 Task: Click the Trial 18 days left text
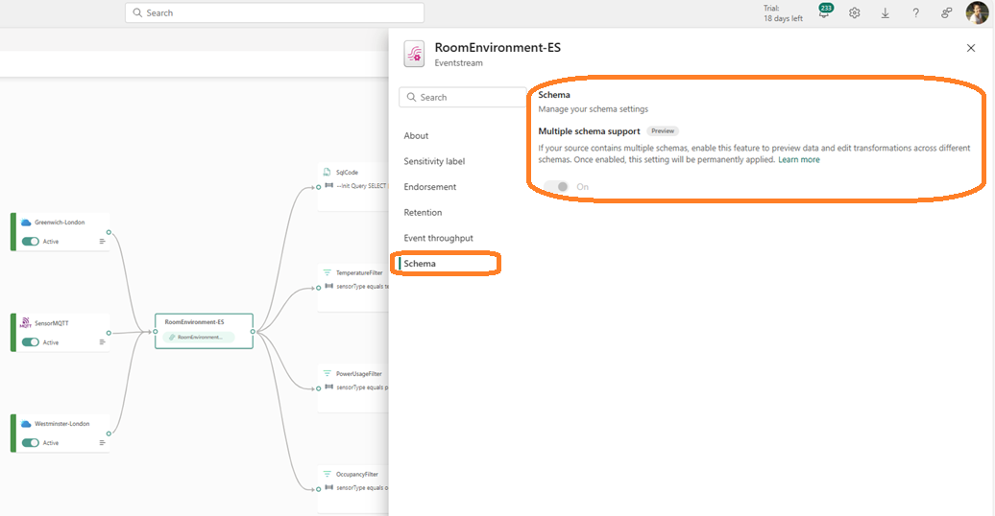(783, 13)
